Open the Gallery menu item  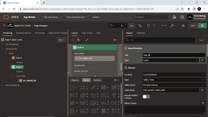click(x=96, y=17)
